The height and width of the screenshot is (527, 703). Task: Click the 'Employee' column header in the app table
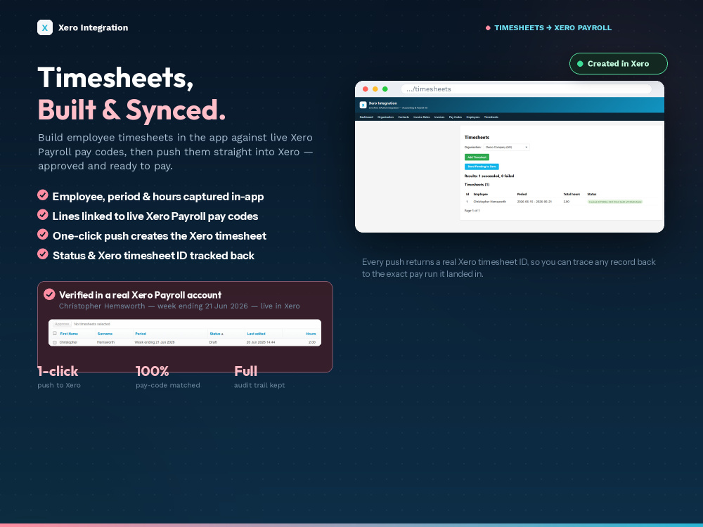481,194
